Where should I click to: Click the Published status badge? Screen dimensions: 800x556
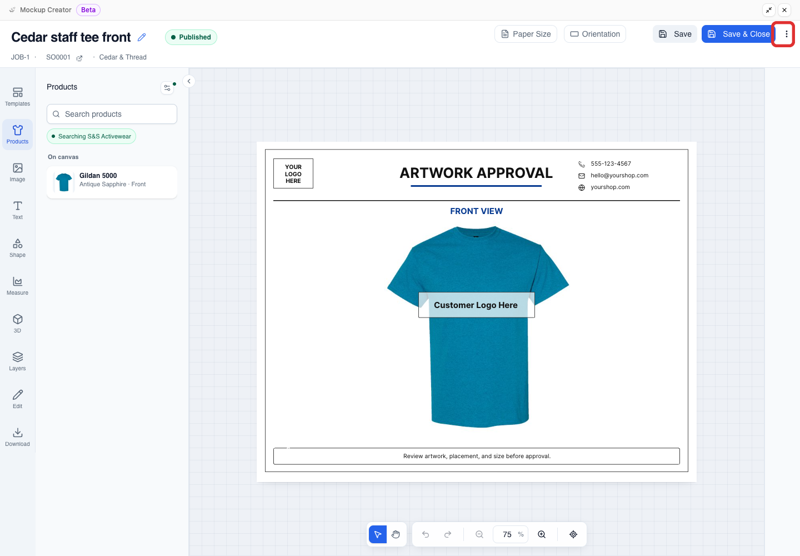pyautogui.click(x=191, y=37)
